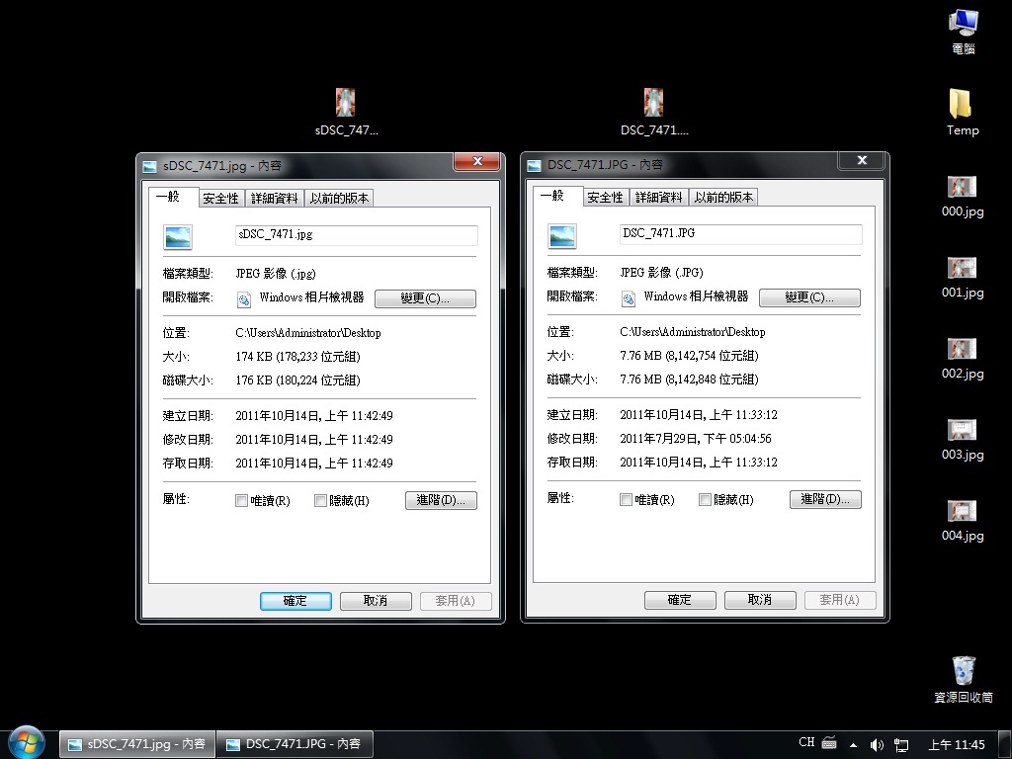
Task: Select the 000.jpg desktop file
Action: tap(962, 188)
